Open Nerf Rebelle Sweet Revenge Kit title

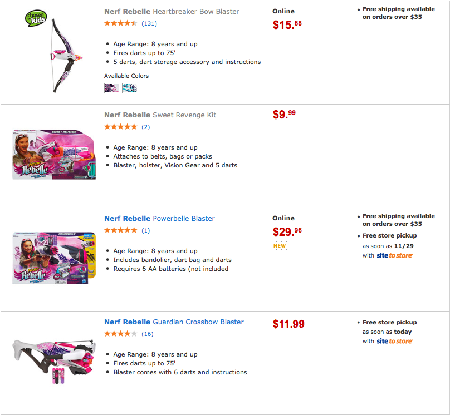pos(160,115)
